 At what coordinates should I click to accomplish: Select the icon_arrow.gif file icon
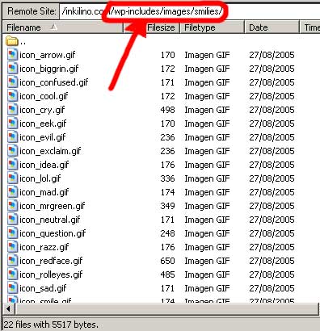(x=12, y=55)
